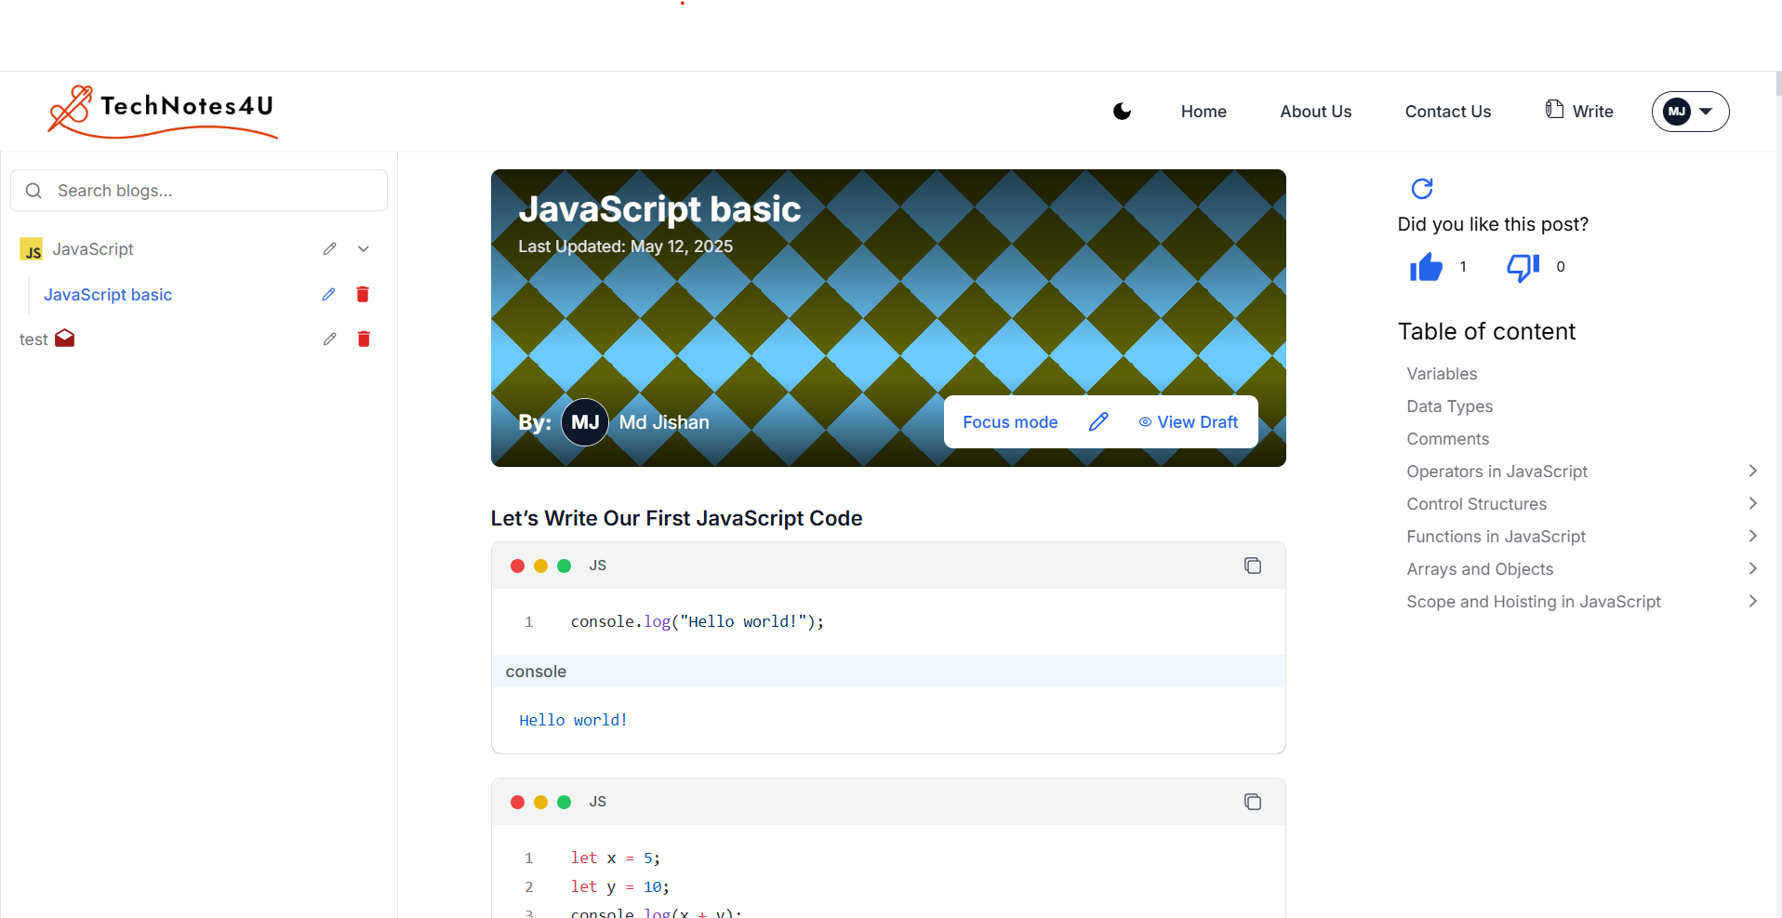Delete the test category
Viewport: 1782px width, 918px height.
pos(364,339)
